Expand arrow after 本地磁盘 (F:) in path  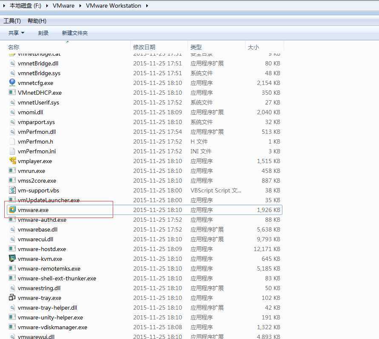click(47, 6)
